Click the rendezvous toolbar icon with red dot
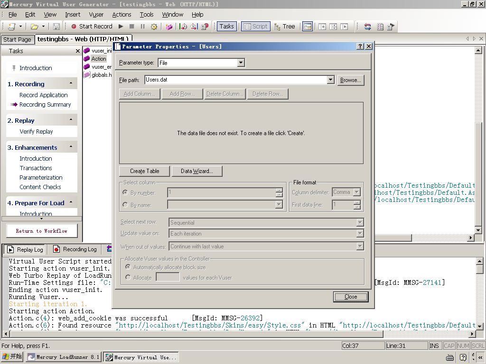 205,27
